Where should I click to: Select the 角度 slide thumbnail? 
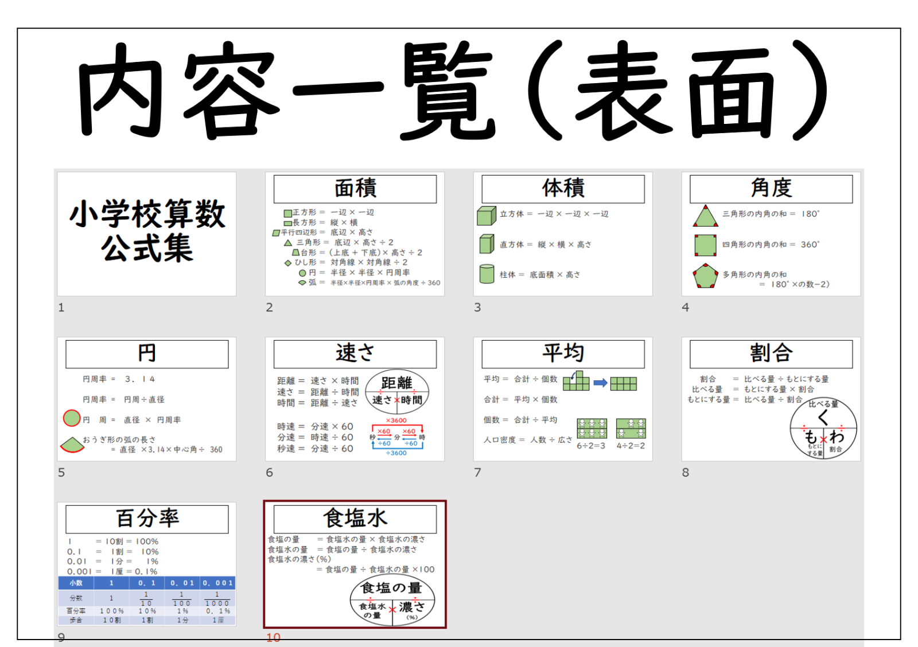[x=771, y=234]
